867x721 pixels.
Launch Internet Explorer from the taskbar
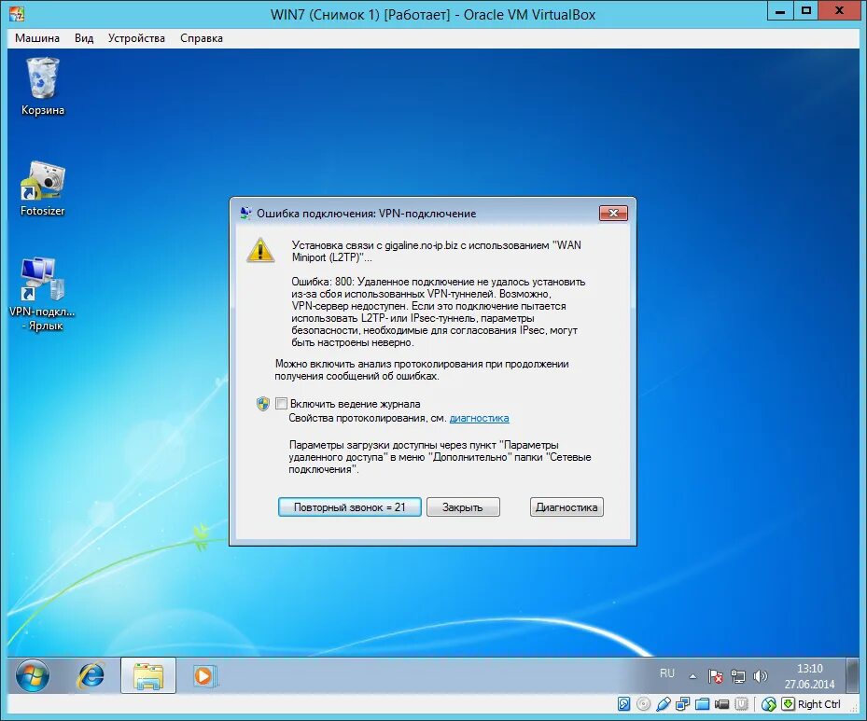(91, 675)
